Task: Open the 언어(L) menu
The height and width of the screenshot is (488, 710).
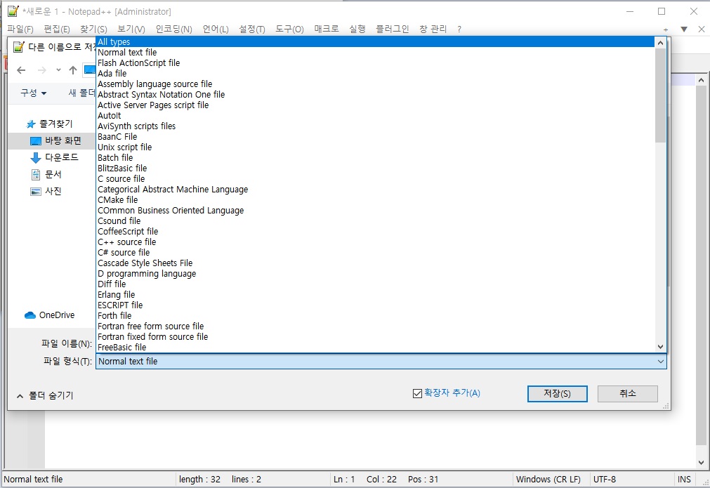Action: coord(216,29)
